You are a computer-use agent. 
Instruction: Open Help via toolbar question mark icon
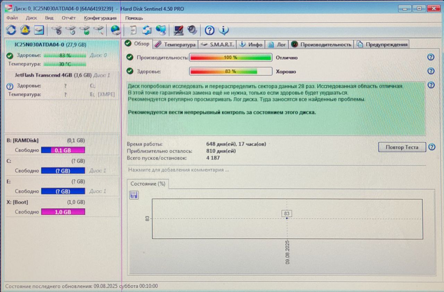[210, 30]
